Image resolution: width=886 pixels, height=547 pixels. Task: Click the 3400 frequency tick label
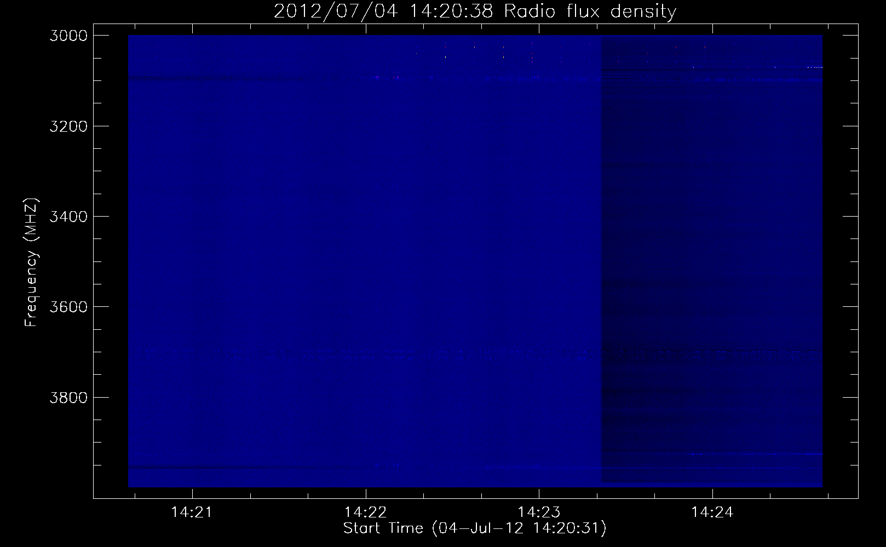tap(68, 217)
